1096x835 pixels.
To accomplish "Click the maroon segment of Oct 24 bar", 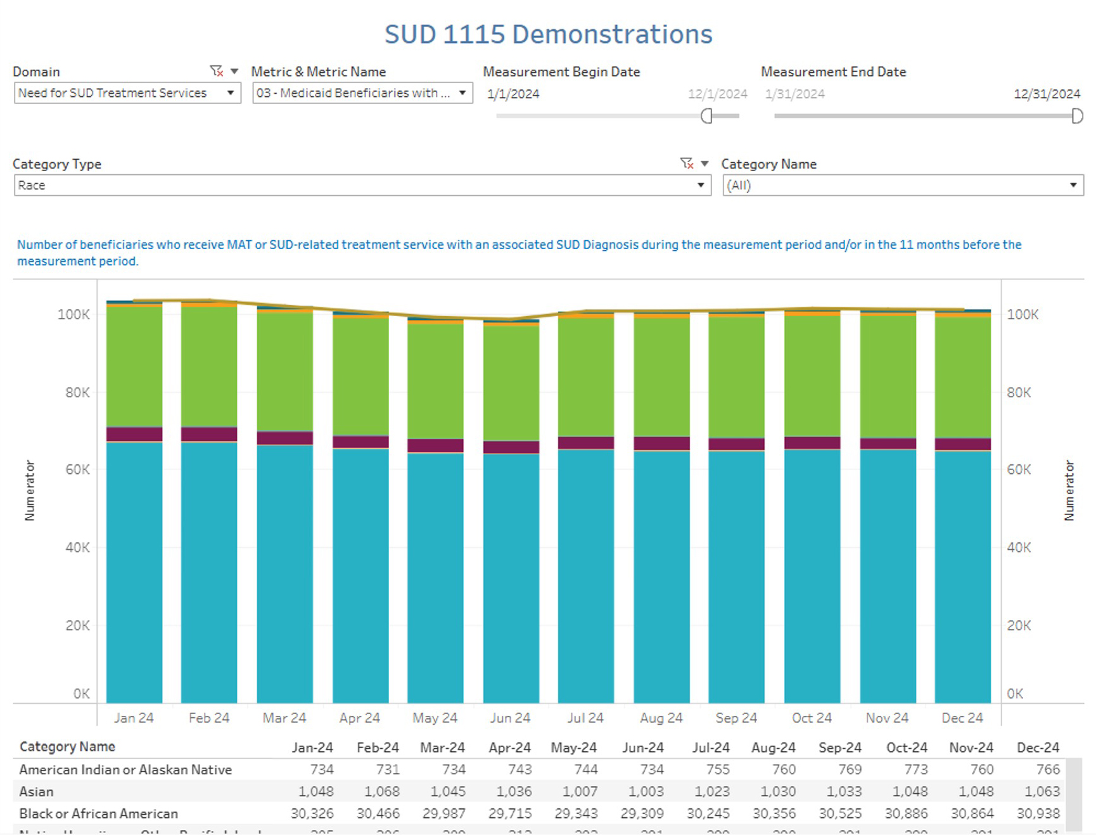I will 812,443.
